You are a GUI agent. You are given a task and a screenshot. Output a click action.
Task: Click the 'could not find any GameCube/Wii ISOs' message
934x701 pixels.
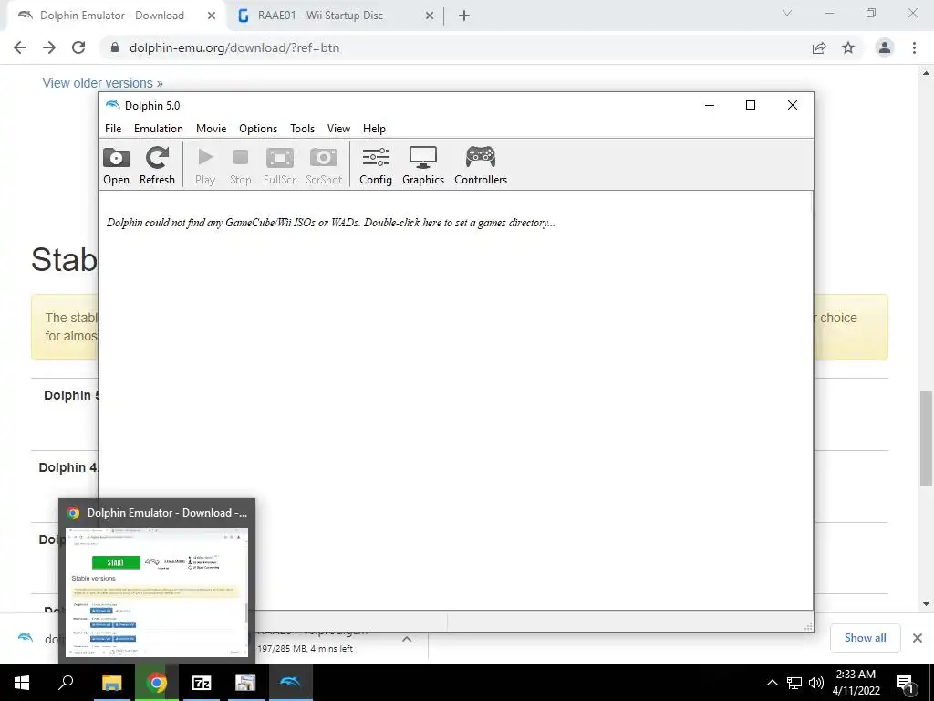pos(330,223)
